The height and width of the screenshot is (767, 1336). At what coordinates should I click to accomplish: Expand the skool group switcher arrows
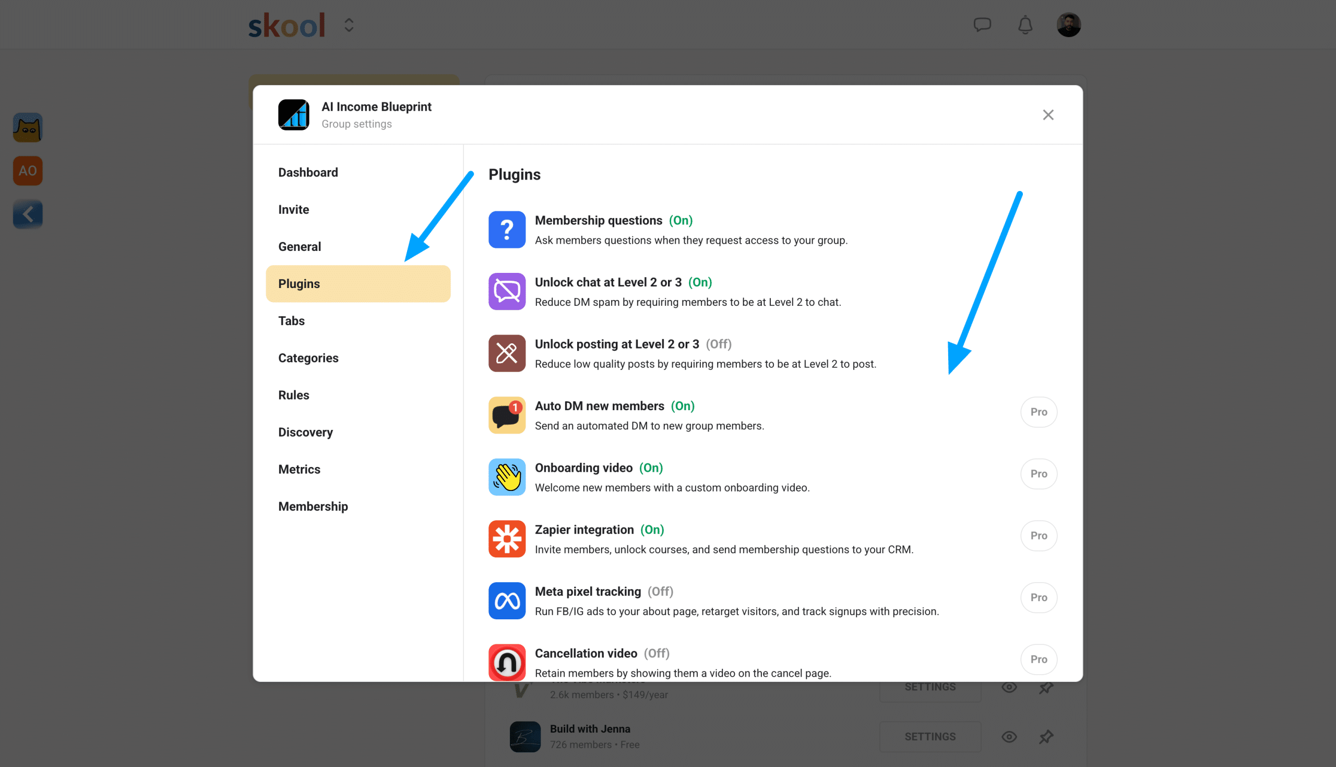point(349,25)
